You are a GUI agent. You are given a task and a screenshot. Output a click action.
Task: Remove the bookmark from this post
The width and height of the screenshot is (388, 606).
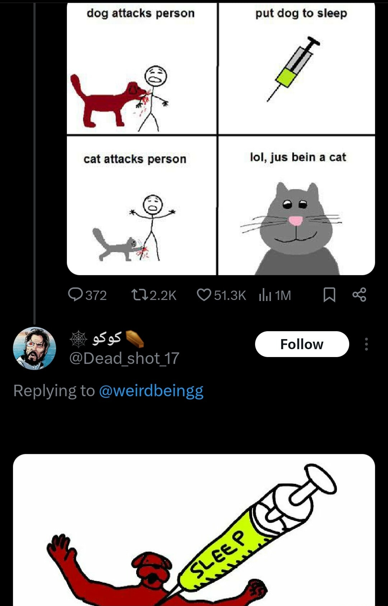coord(330,295)
